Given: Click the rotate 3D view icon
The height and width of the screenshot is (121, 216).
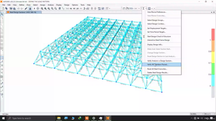Looking at the screenshot, I should 84,8.
